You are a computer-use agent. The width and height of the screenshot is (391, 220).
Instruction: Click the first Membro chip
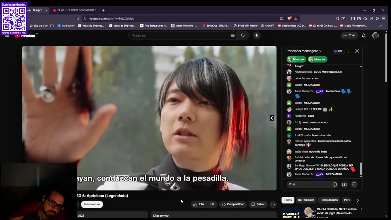tap(296, 59)
